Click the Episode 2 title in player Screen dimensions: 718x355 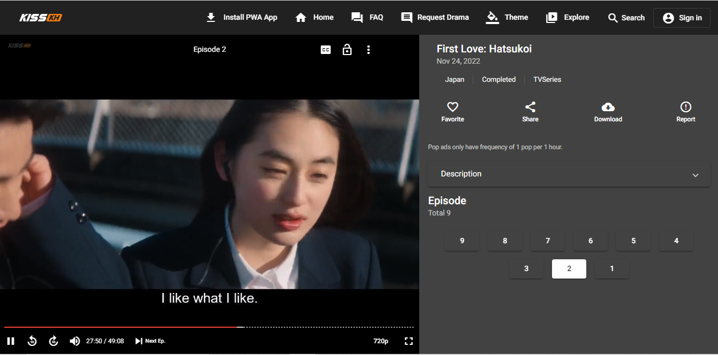coord(209,49)
